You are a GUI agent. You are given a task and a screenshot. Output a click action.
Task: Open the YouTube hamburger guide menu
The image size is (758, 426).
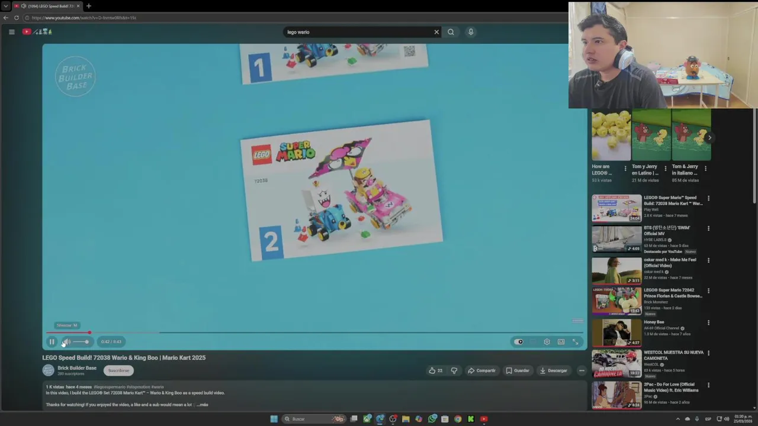click(x=11, y=32)
